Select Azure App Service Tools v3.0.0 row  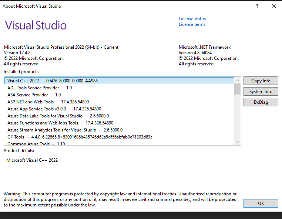pos(119,109)
